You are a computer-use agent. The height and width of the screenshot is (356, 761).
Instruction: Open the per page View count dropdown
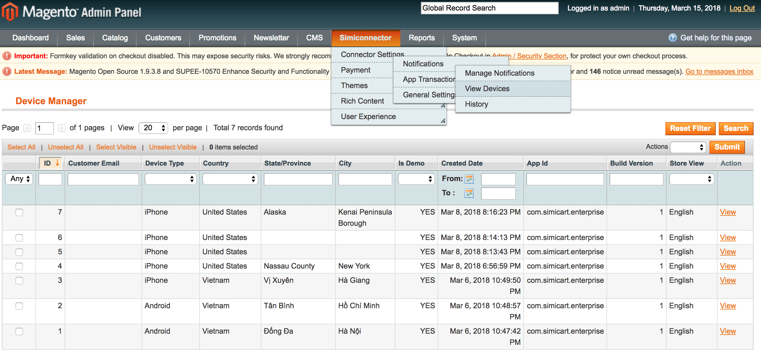pos(153,128)
